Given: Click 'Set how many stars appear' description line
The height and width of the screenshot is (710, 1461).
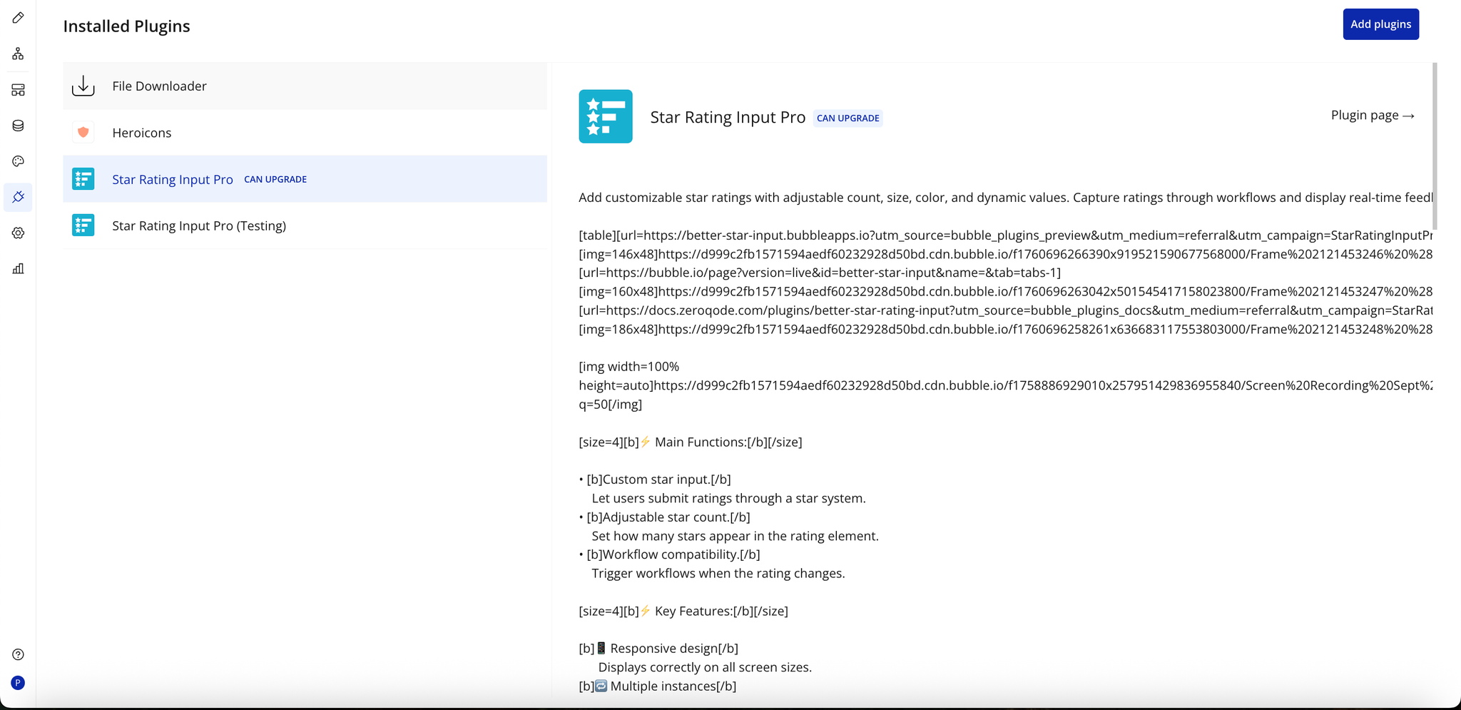Looking at the screenshot, I should point(735,536).
